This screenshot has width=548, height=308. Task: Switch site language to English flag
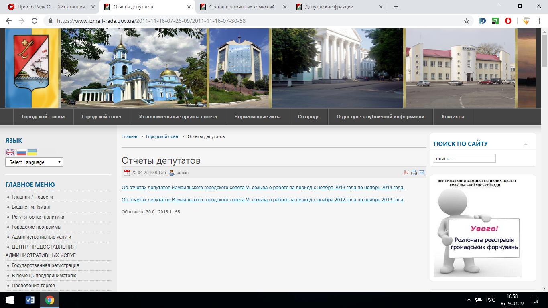(10, 152)
